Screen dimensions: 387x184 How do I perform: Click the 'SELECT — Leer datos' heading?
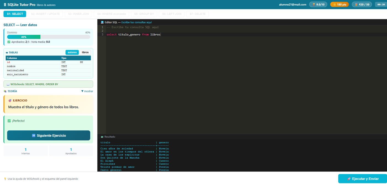20,25
